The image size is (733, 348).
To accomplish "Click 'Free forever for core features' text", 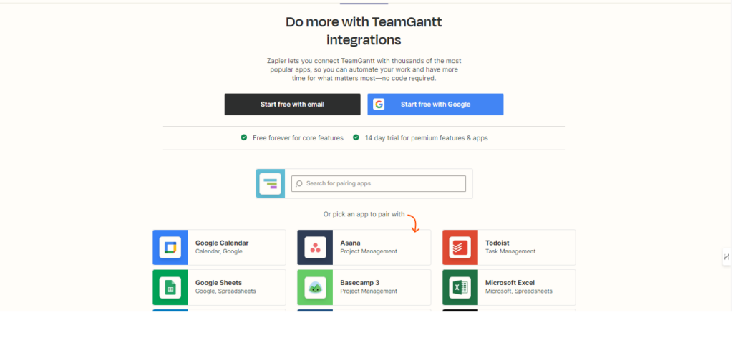I will pos(298,138).
